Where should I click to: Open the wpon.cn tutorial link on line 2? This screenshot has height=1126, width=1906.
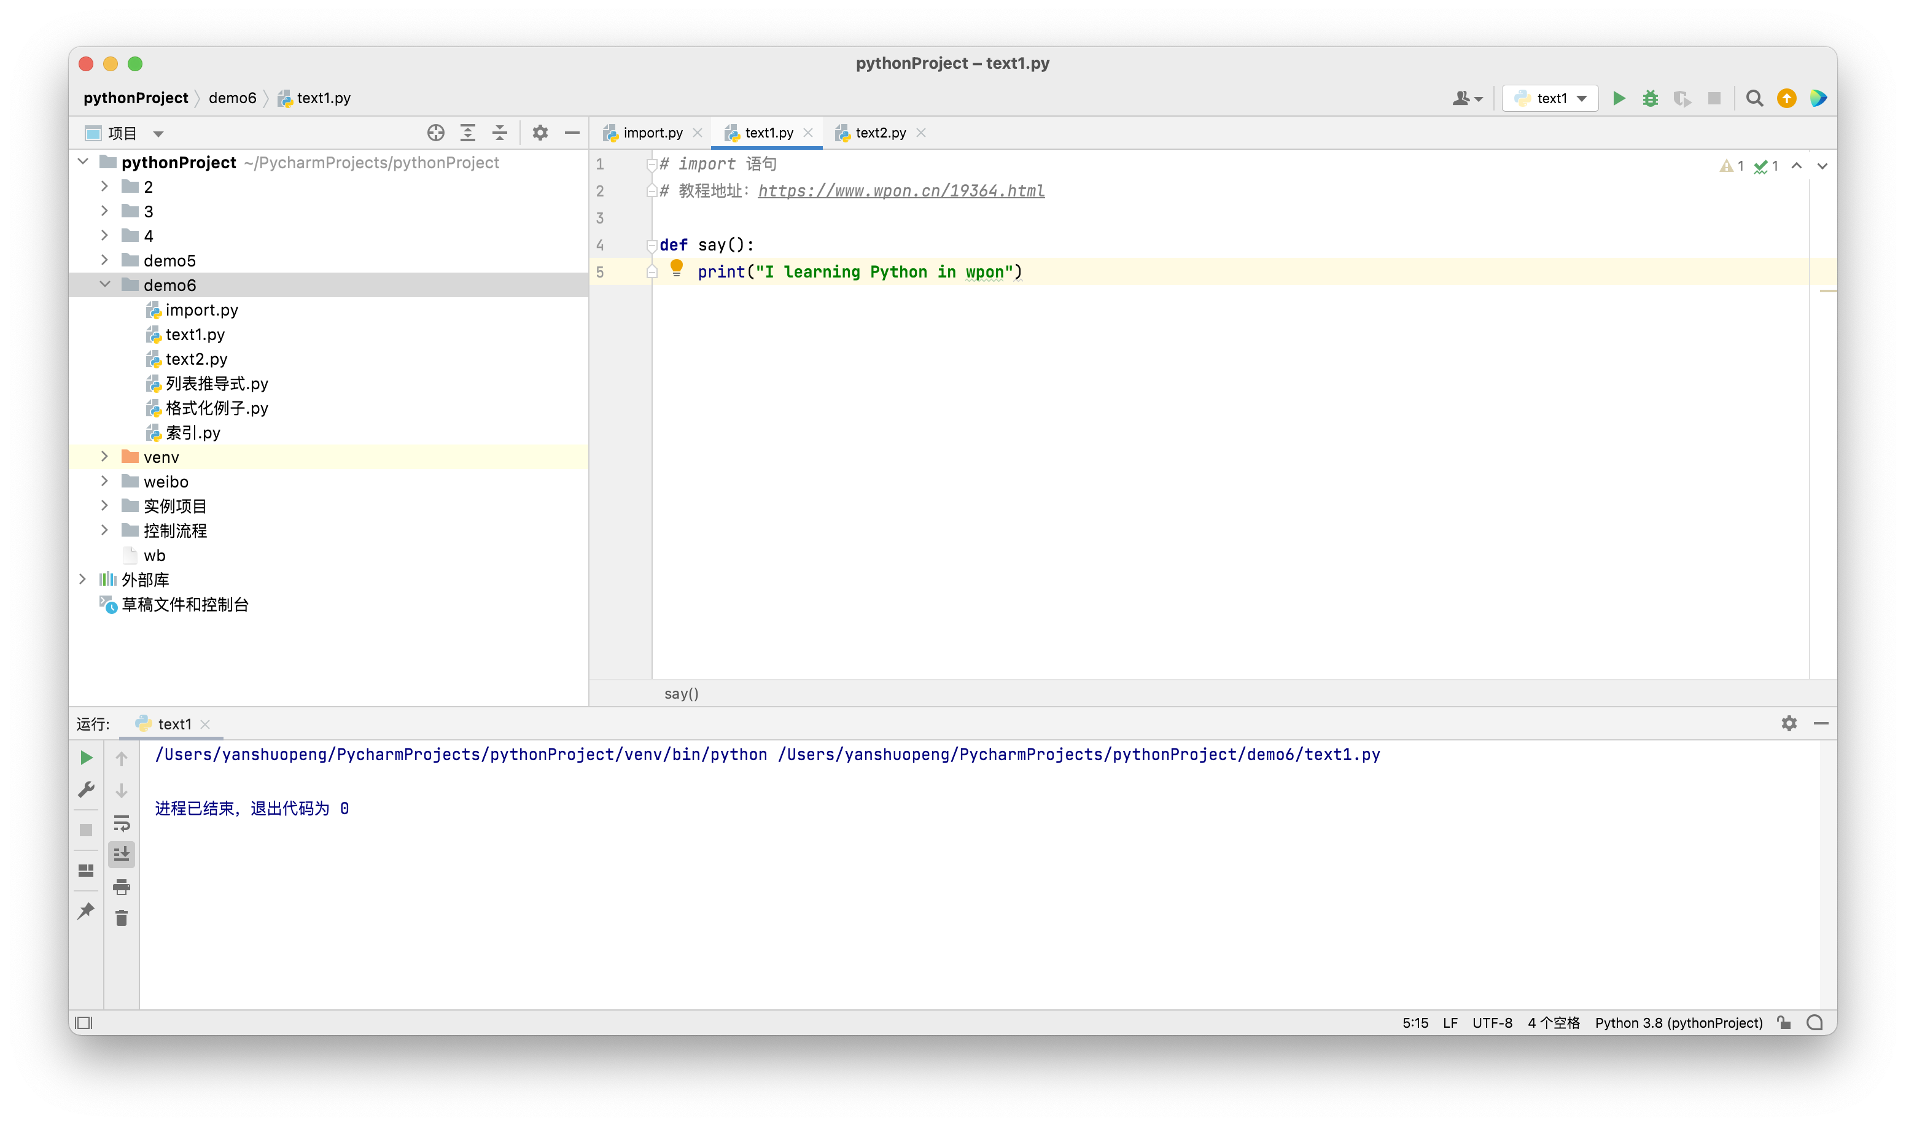click(901, 190)
